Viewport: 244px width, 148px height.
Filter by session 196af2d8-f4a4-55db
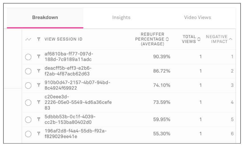(39, 134)
